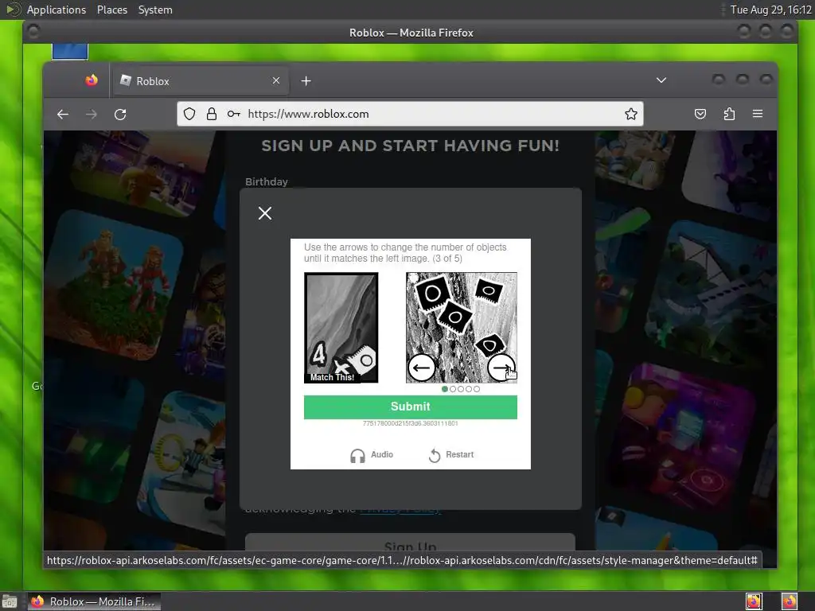Click the 'Match This!' reference image

click(341, 328)
